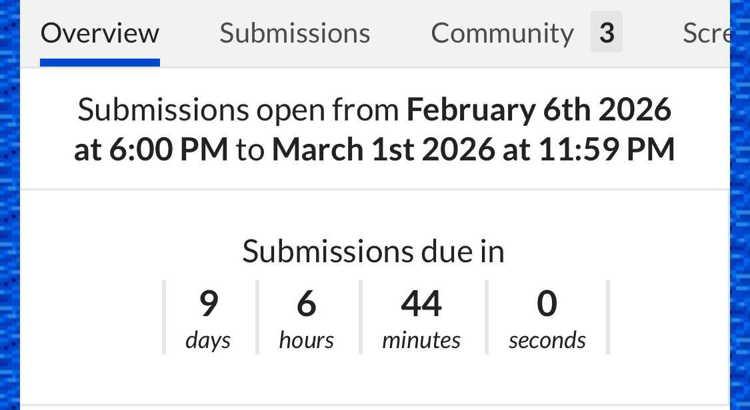Click the italic 'days' label
Image resolution: width=750 pixels, height=410 pixels.
coord(208,340)
